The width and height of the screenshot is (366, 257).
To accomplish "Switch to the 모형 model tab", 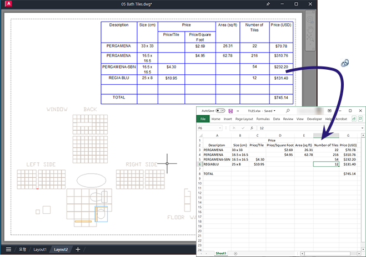I will coord(22,249).
